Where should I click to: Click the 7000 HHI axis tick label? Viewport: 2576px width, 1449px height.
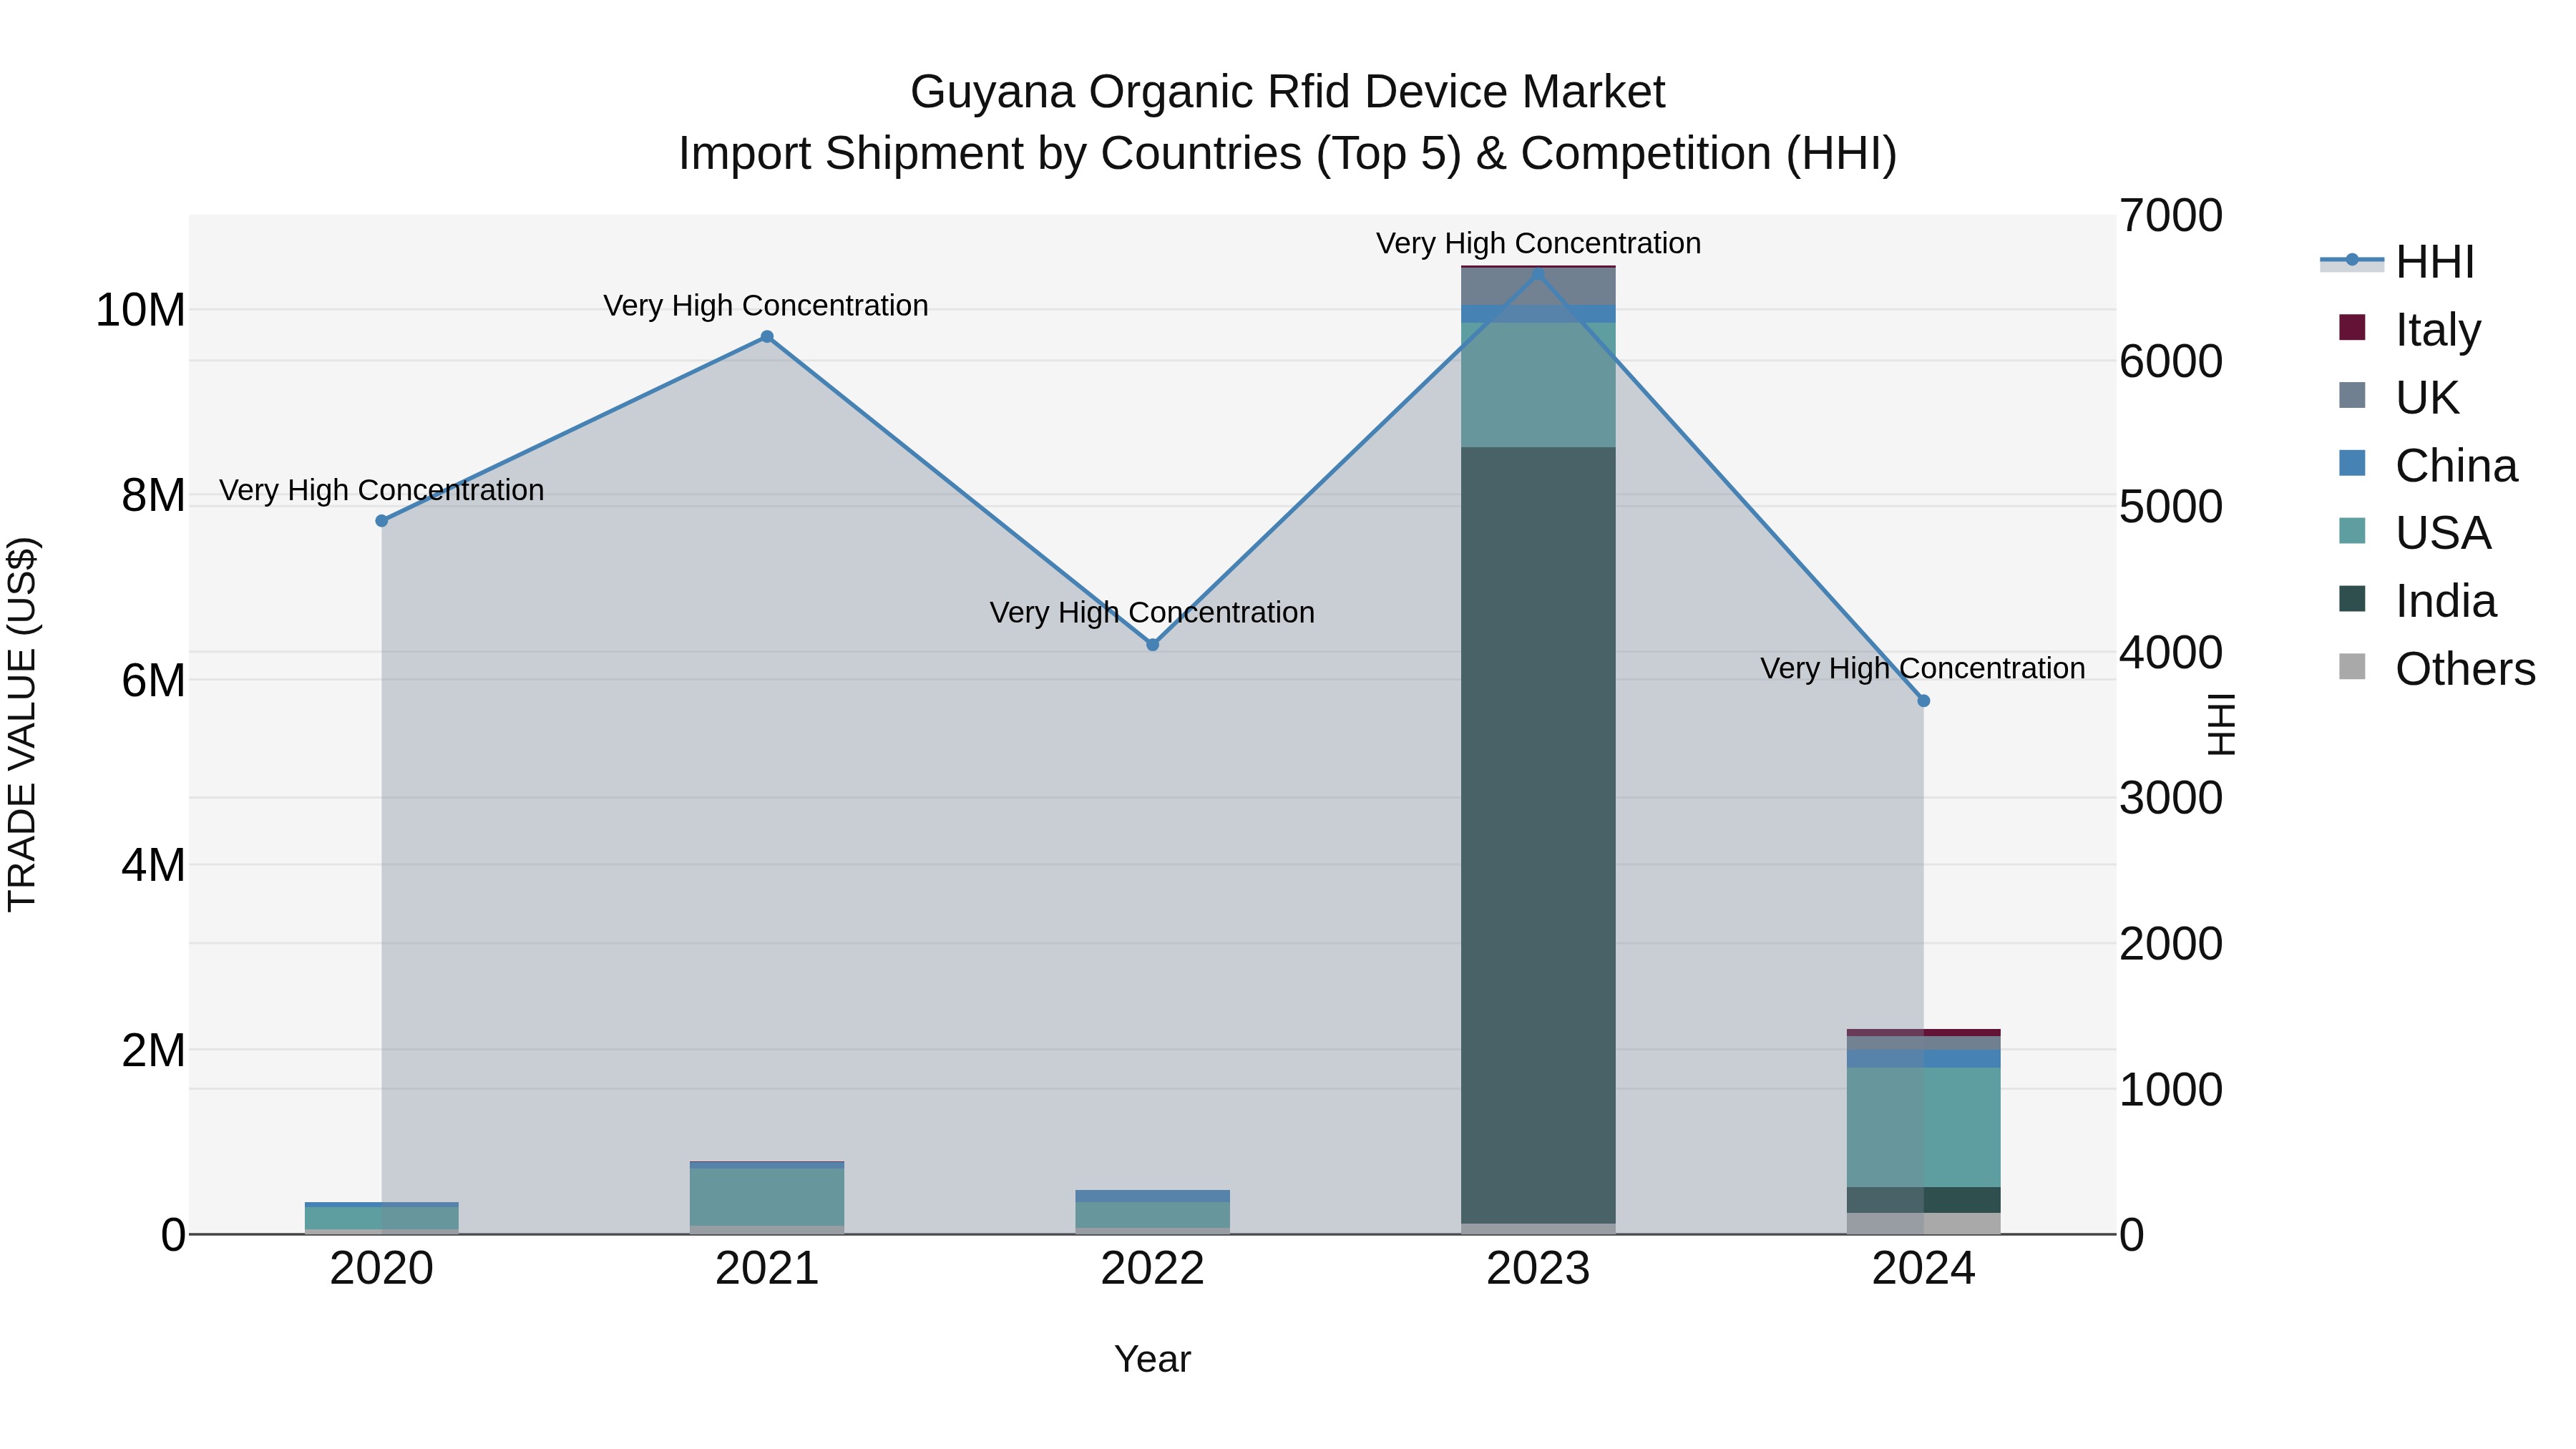coord(2171,216)
